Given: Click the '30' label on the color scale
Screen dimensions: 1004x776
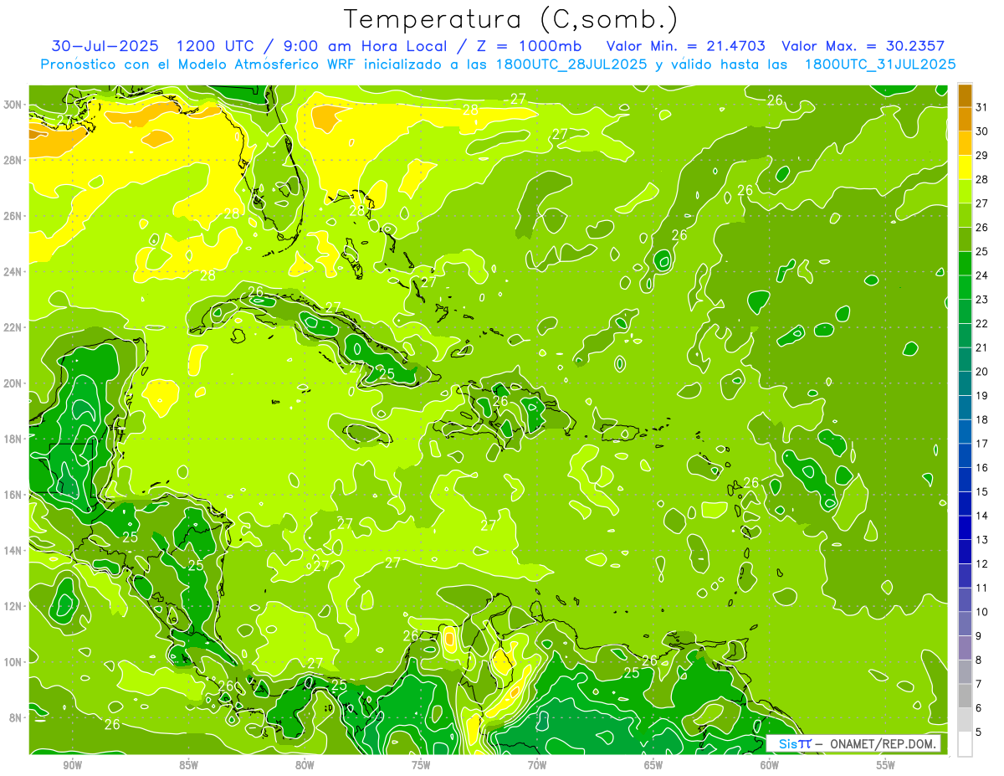Looking at the screenshot, I should click(x=982, y=131).
